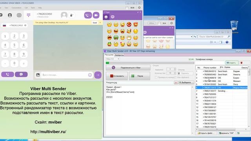Image resolution: width=251 pixels, height=141 pixels.
Task: Open the sticker packs tab in sticker panel
Action: (x=113, y=17)
